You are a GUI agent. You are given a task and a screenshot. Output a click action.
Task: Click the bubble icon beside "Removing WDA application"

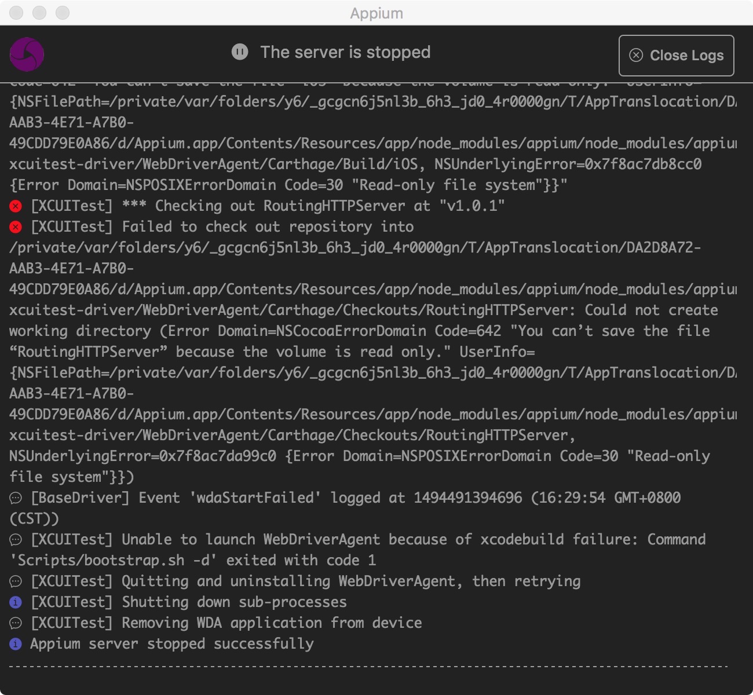16,623
